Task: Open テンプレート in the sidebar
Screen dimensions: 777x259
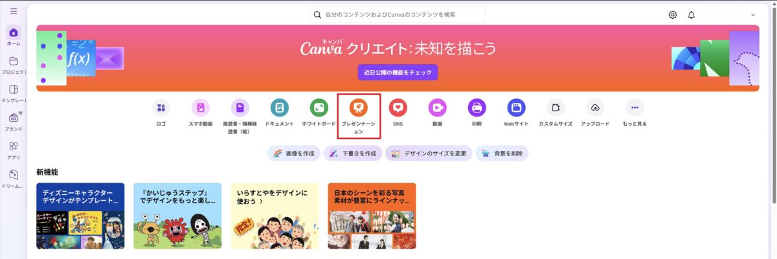Action: 14,93
